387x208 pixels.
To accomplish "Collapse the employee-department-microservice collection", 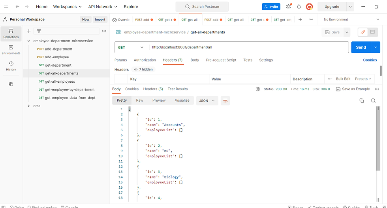I will 28,41.
